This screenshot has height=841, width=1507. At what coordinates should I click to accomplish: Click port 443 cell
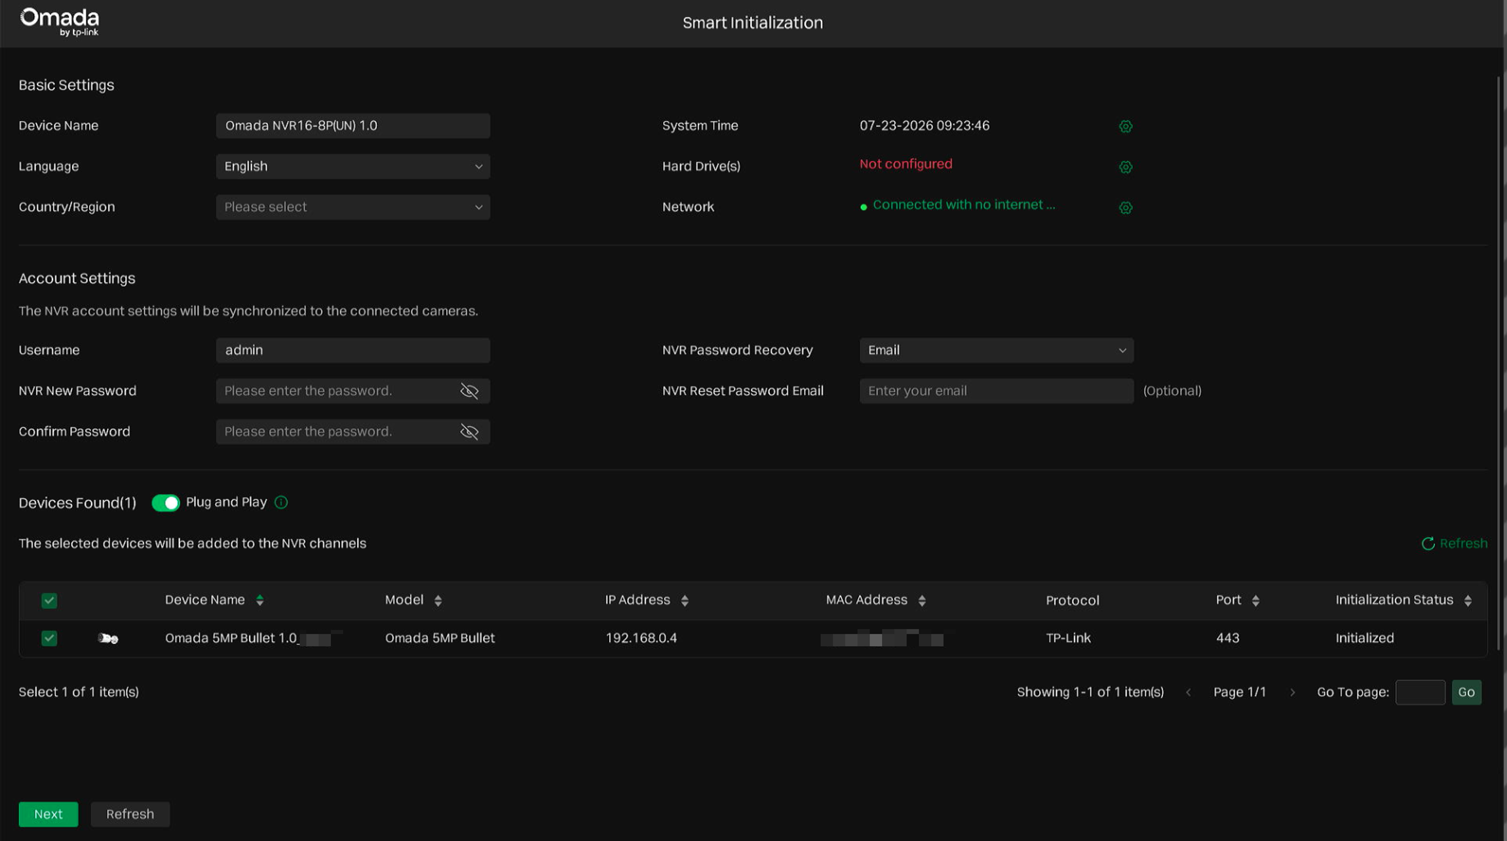click(1227, 638)
